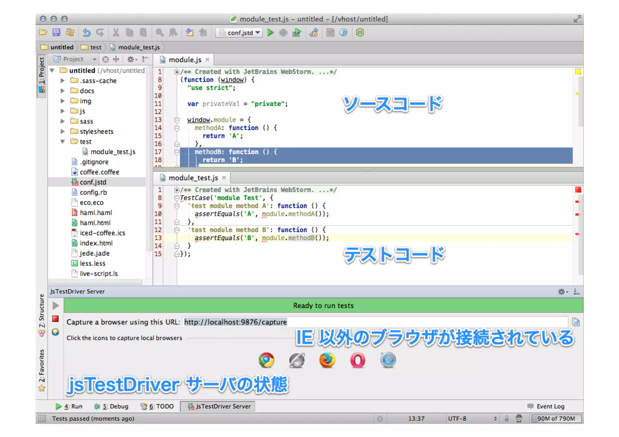This screenshot has height=437, width=619.
Task: Toggle the Favorites side tool window
Action: pos(42,370)
